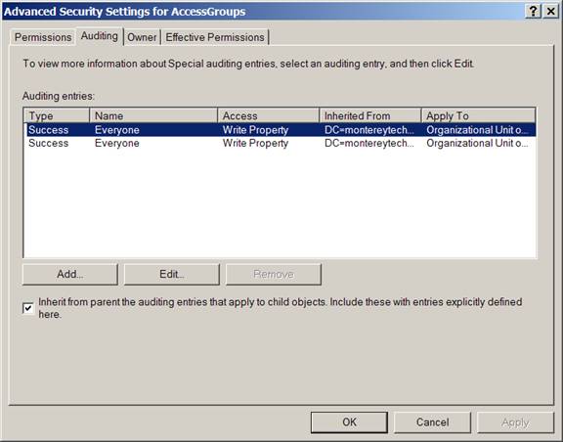Image resolution: width=563 pixels, height=442 pixels.
Task: Select the Auditing tab
Action: click(100, 36)
